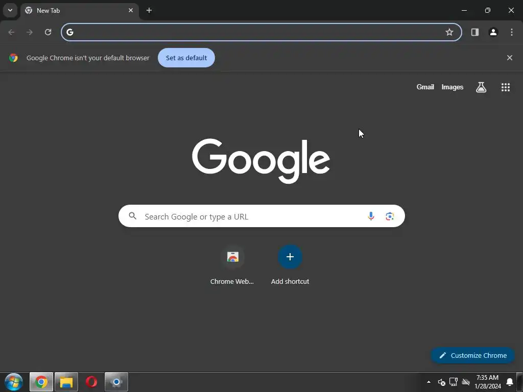Open Chrome's three-dot menu

click(x=511, y=32)
